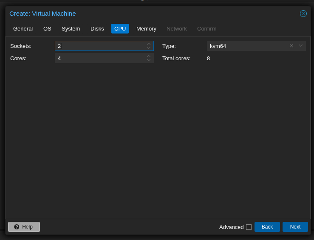The height and width of the screenshot is (240, 314).
Task: Increase Cores with the up arrow
Action: pyautogui.click(x=149, y=56)
